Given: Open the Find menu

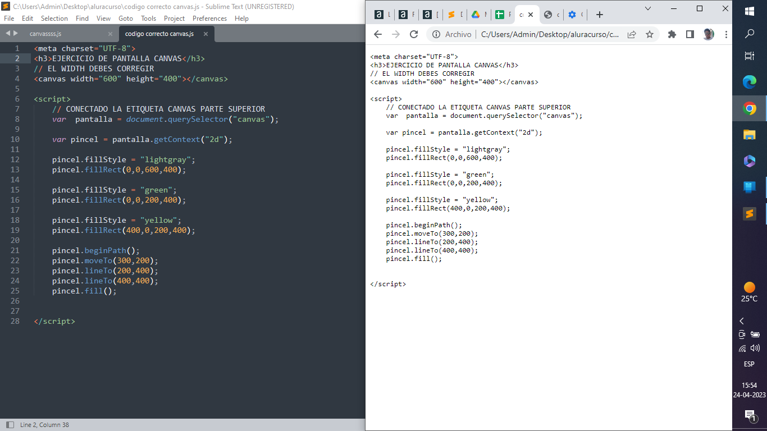Looking at the screenshot, I should [82, 19].
